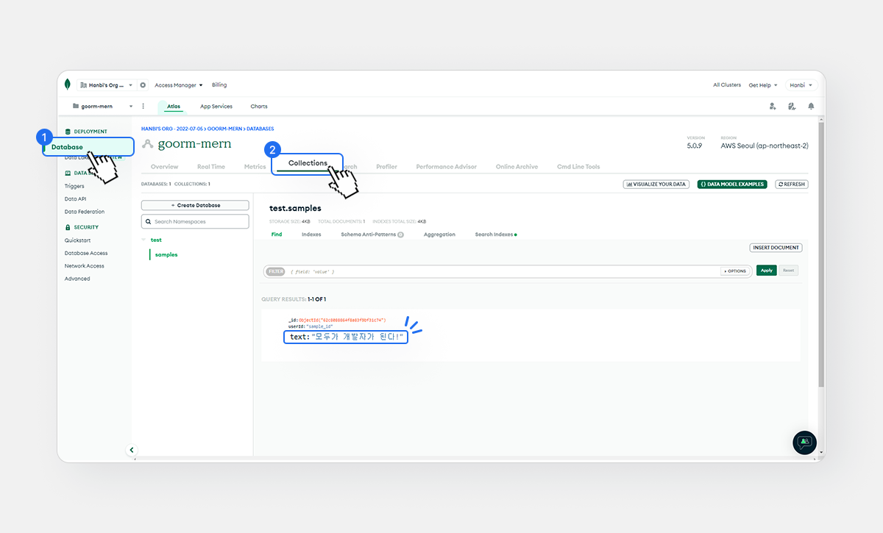
Task: Open the chat support bubble icon
Action: tap(804, 442)
